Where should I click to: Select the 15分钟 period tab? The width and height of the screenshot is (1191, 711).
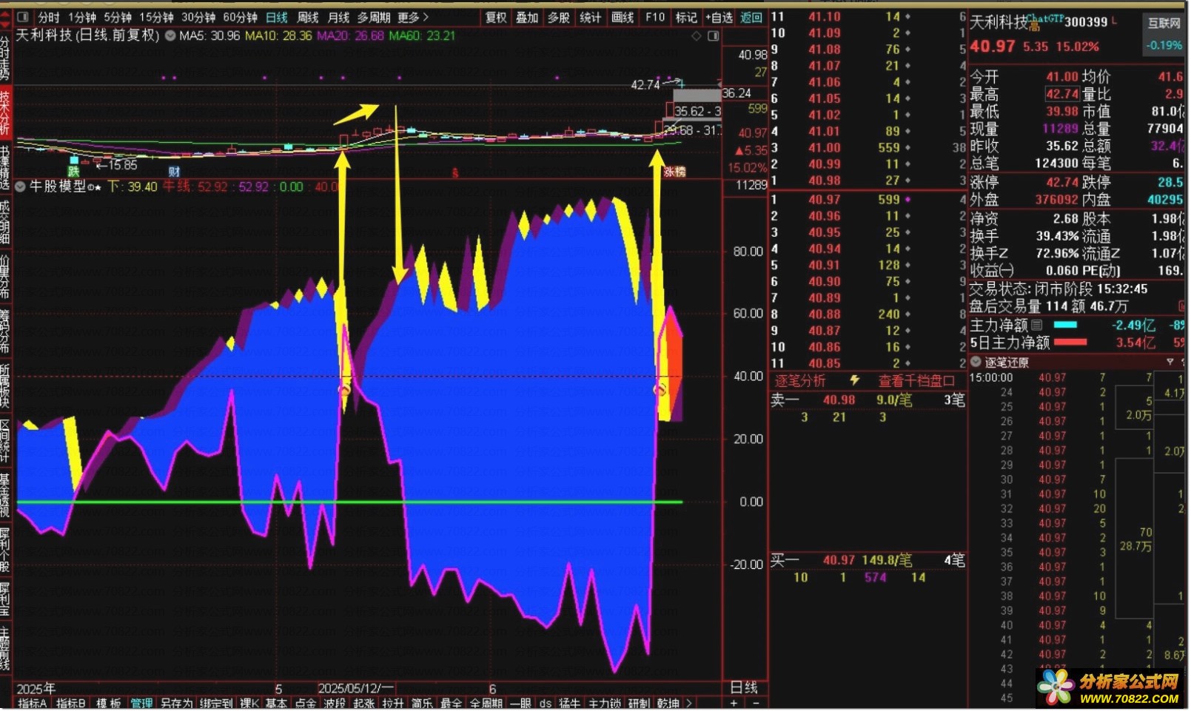click(157, 17)
